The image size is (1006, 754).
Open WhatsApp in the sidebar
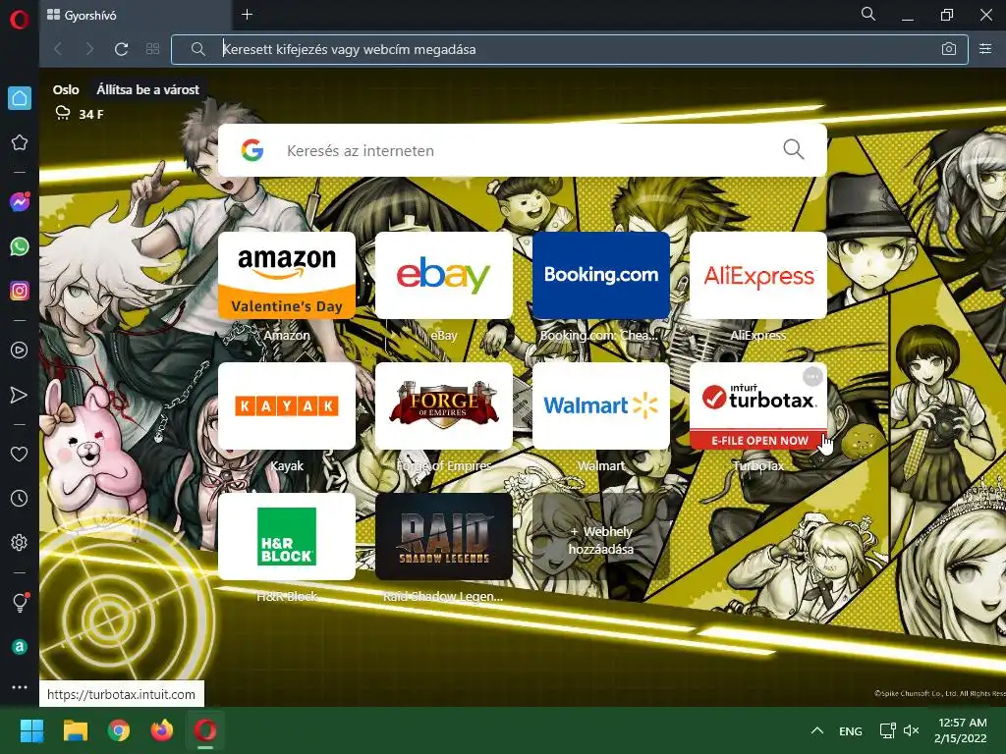click(20, 246)
